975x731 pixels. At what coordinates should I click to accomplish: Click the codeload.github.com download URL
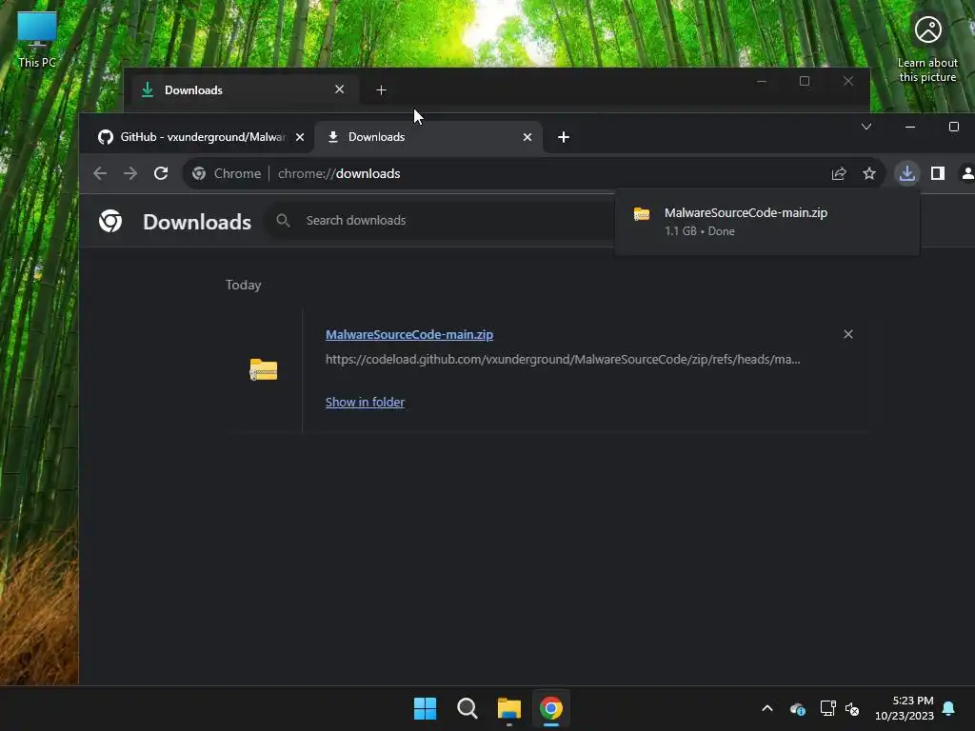(x=563, y=359)
